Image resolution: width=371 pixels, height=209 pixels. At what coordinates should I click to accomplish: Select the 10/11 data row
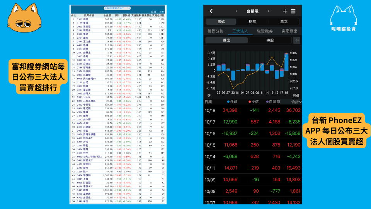pyautogui.click(x=252, y=168)
